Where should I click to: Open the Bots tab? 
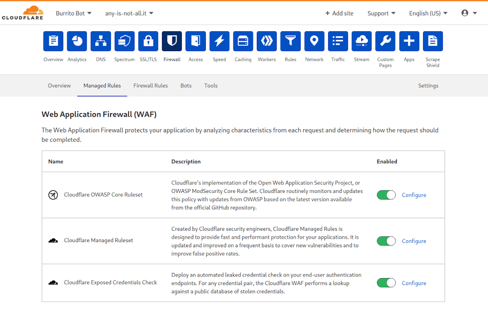pos(186,86)
